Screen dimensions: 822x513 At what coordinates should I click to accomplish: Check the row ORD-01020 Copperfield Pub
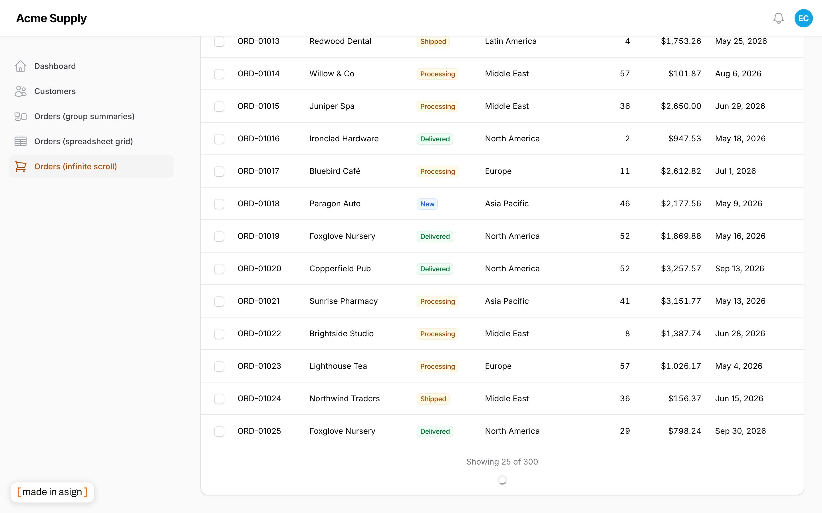[219, 269]
